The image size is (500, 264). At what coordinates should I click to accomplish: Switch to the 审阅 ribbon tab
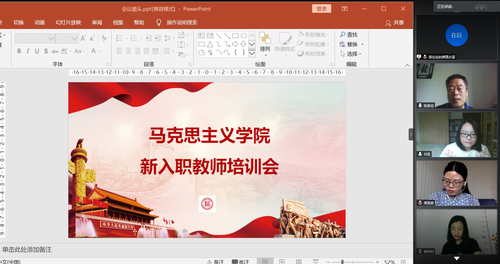[97, 23]
